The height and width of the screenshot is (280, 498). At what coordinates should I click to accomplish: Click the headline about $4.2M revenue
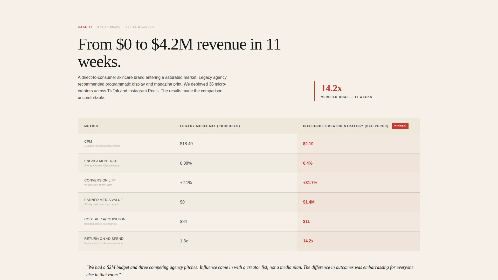[x=179, y=53]
